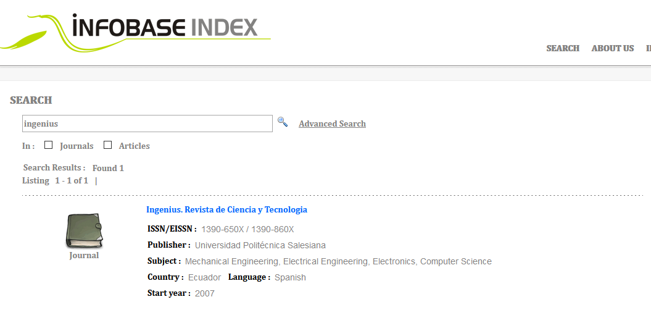Click the Infobase Index logo
Viewport: 651px width, 315px height.
[135, 32]
